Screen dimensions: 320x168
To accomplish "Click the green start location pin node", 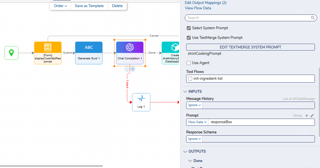I will point(11,53).
